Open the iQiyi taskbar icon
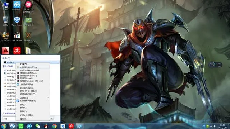This screenshot has height=129, width=230. click(21, 126)
